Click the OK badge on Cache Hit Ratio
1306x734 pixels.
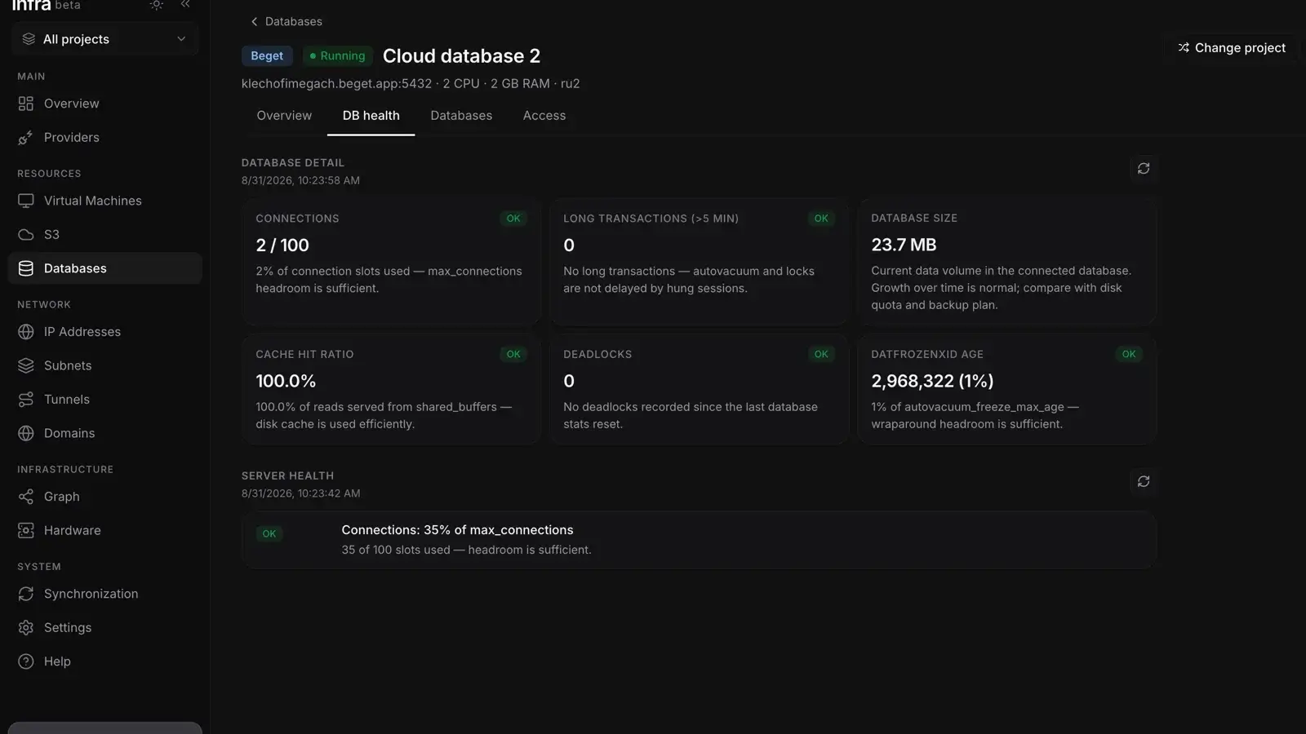tap(513, 354)
